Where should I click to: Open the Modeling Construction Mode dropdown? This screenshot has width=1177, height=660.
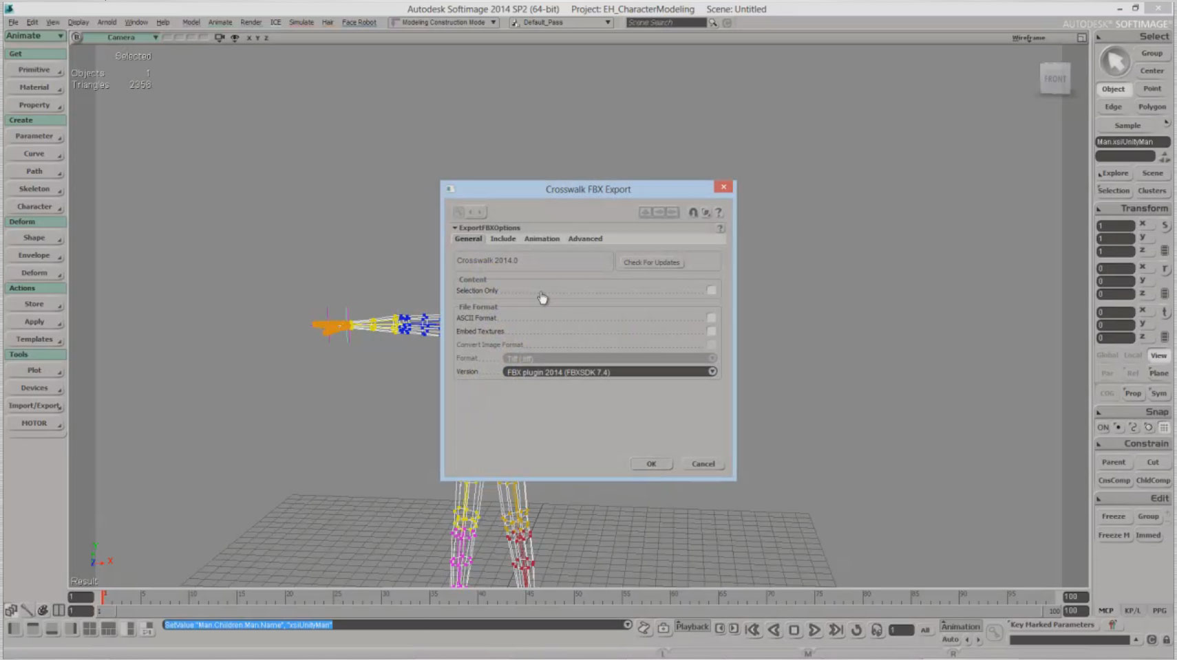[x=443, y=23]
